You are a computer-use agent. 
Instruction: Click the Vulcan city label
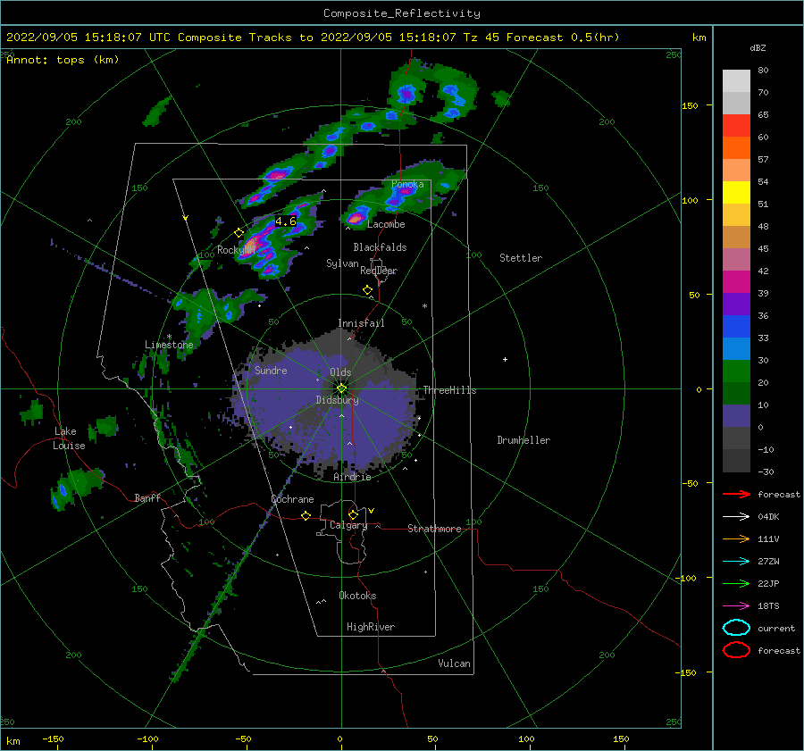(x=455, y=663)
